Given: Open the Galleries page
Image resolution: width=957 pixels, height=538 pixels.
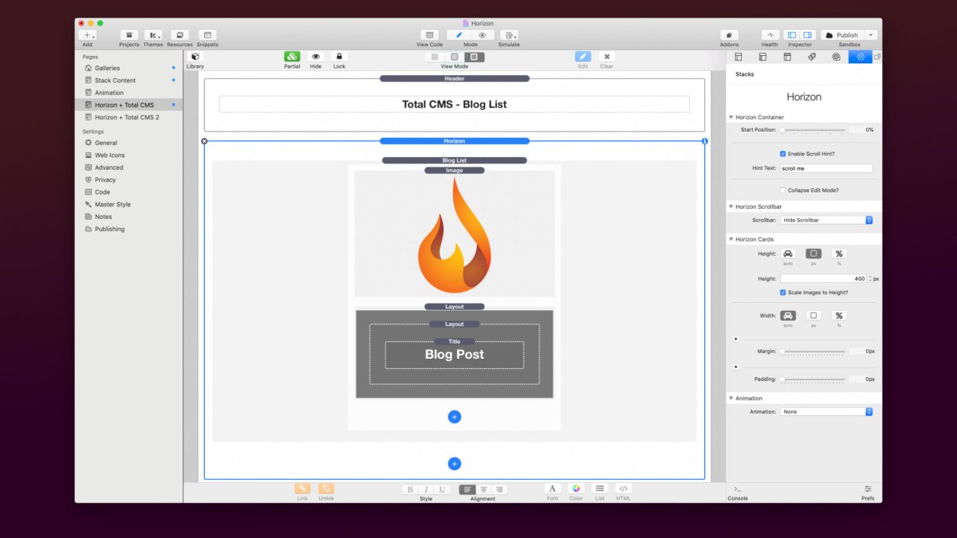Looking at the screenshot, I should click(108, 68).
